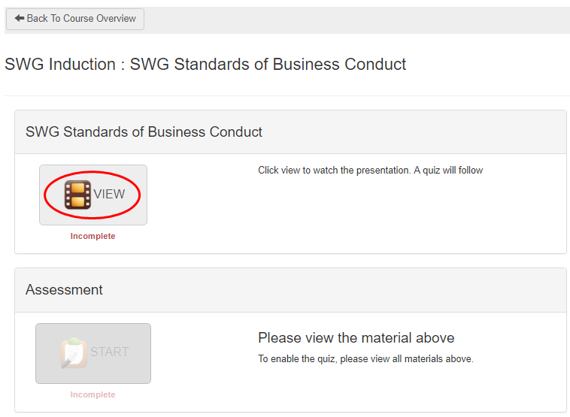The image size is (570, 417).
Task: Click the 'view all materials above' phrase
Action: click(x=432, y=359)
